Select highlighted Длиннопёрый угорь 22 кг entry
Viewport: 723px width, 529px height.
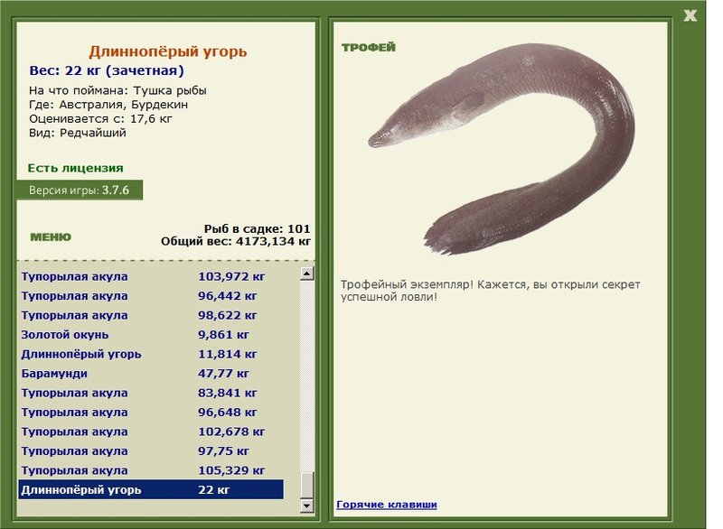[x=151, y=489]
